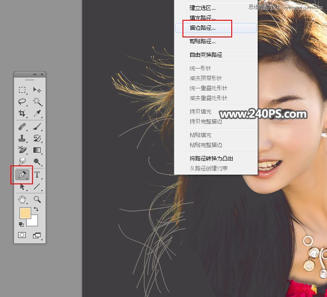Choose the Brush tool
The width and height of the screenshot is (327, 297).
pyautogui.click(x=37, y=127)
